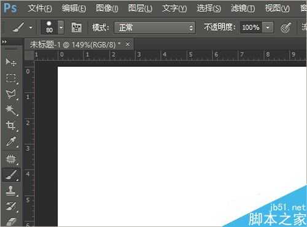Expand the opacity slider dropdown arrow

[x=268, y=28]
